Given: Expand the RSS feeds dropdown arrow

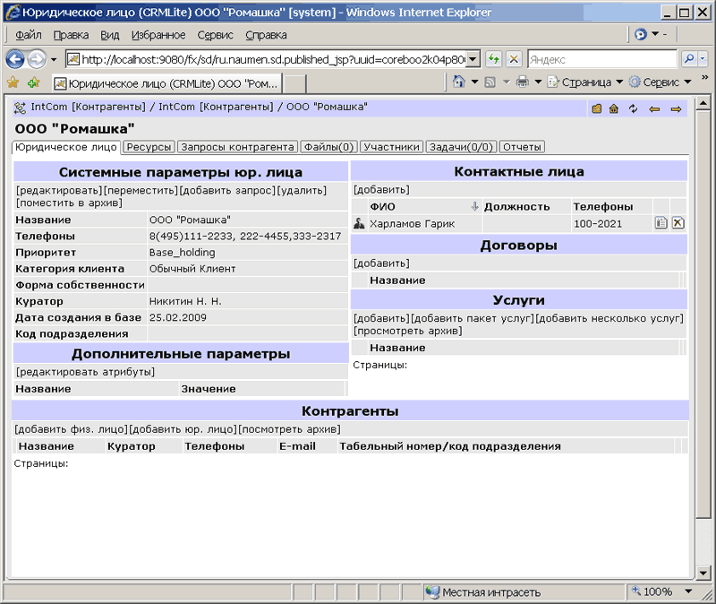Looking at the screenshot, I should point(507,82).
